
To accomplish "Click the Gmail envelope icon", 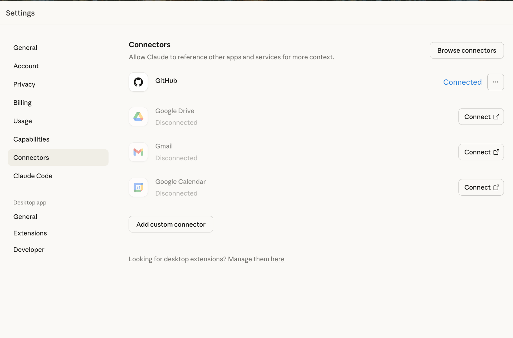I will click(138, 152).
